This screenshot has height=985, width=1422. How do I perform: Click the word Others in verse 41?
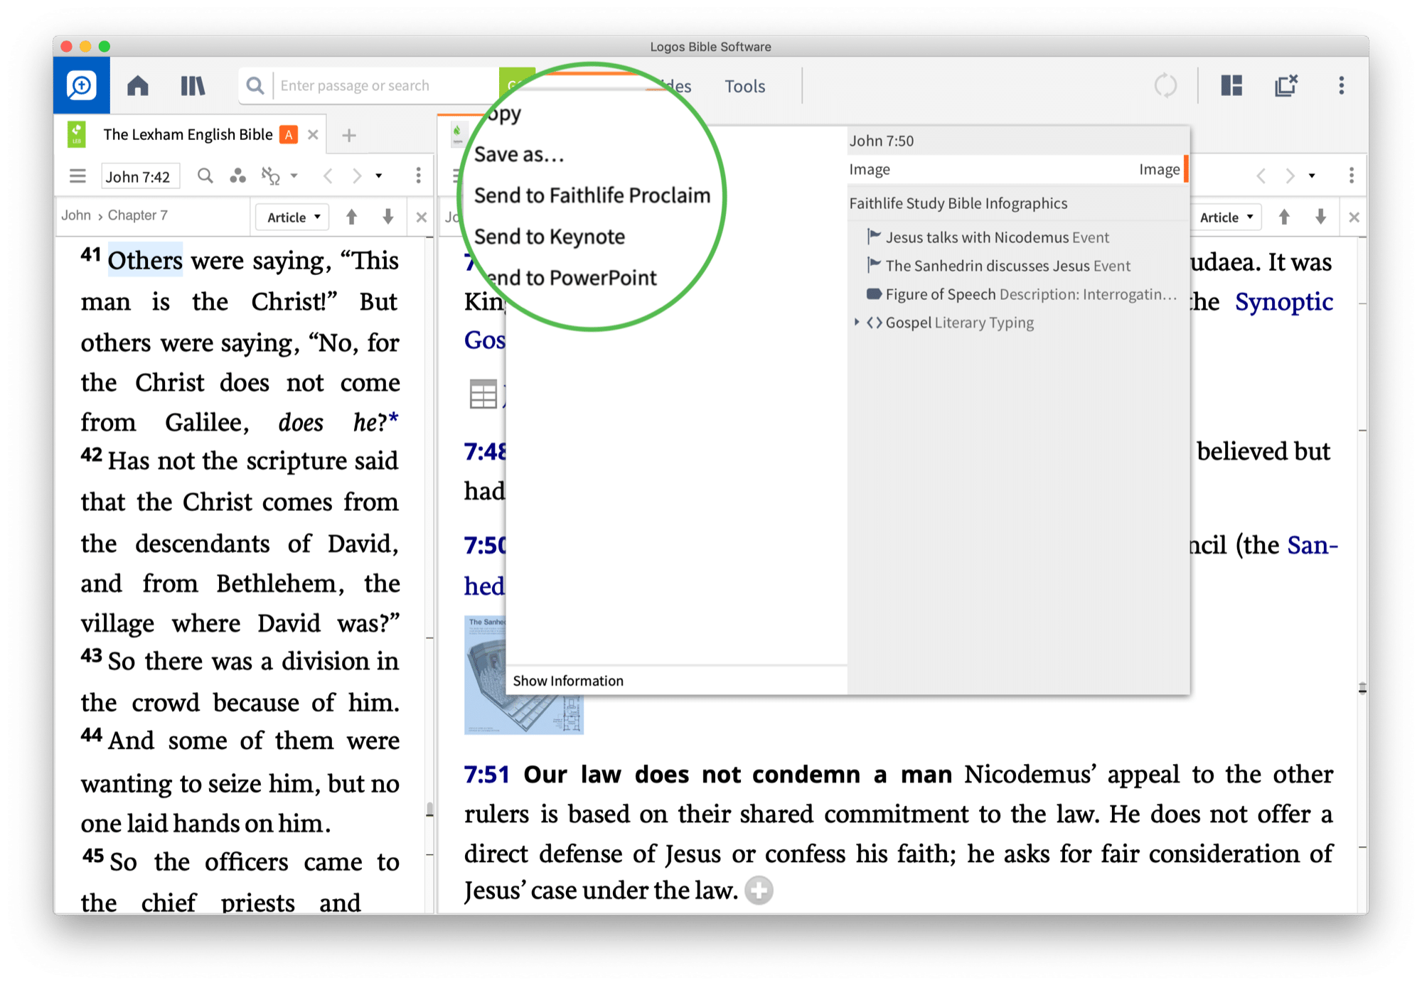coord(145,260)
